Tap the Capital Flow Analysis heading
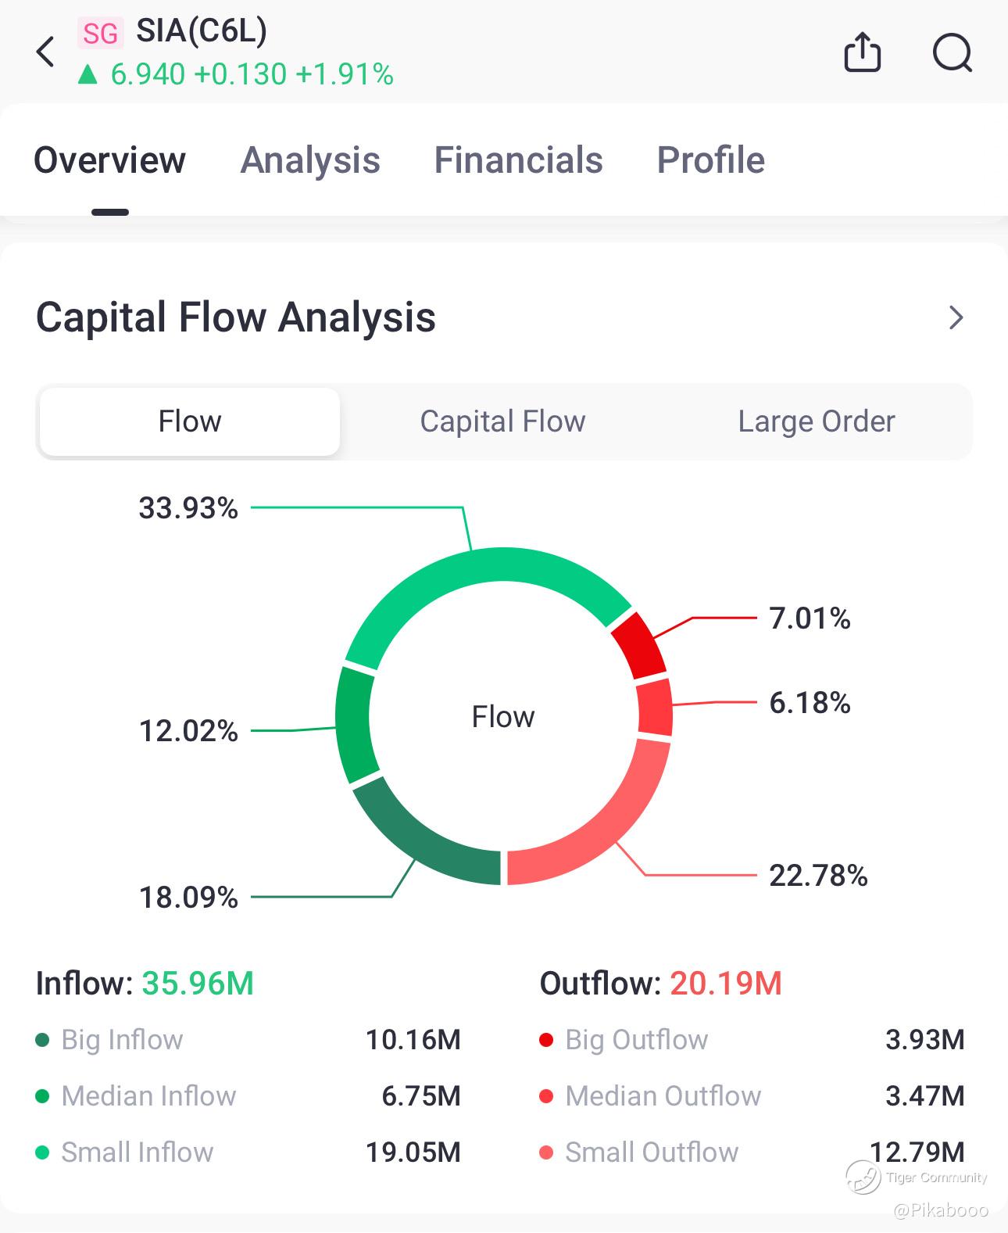1008x1233 pixels. click(x=236, y=317)
